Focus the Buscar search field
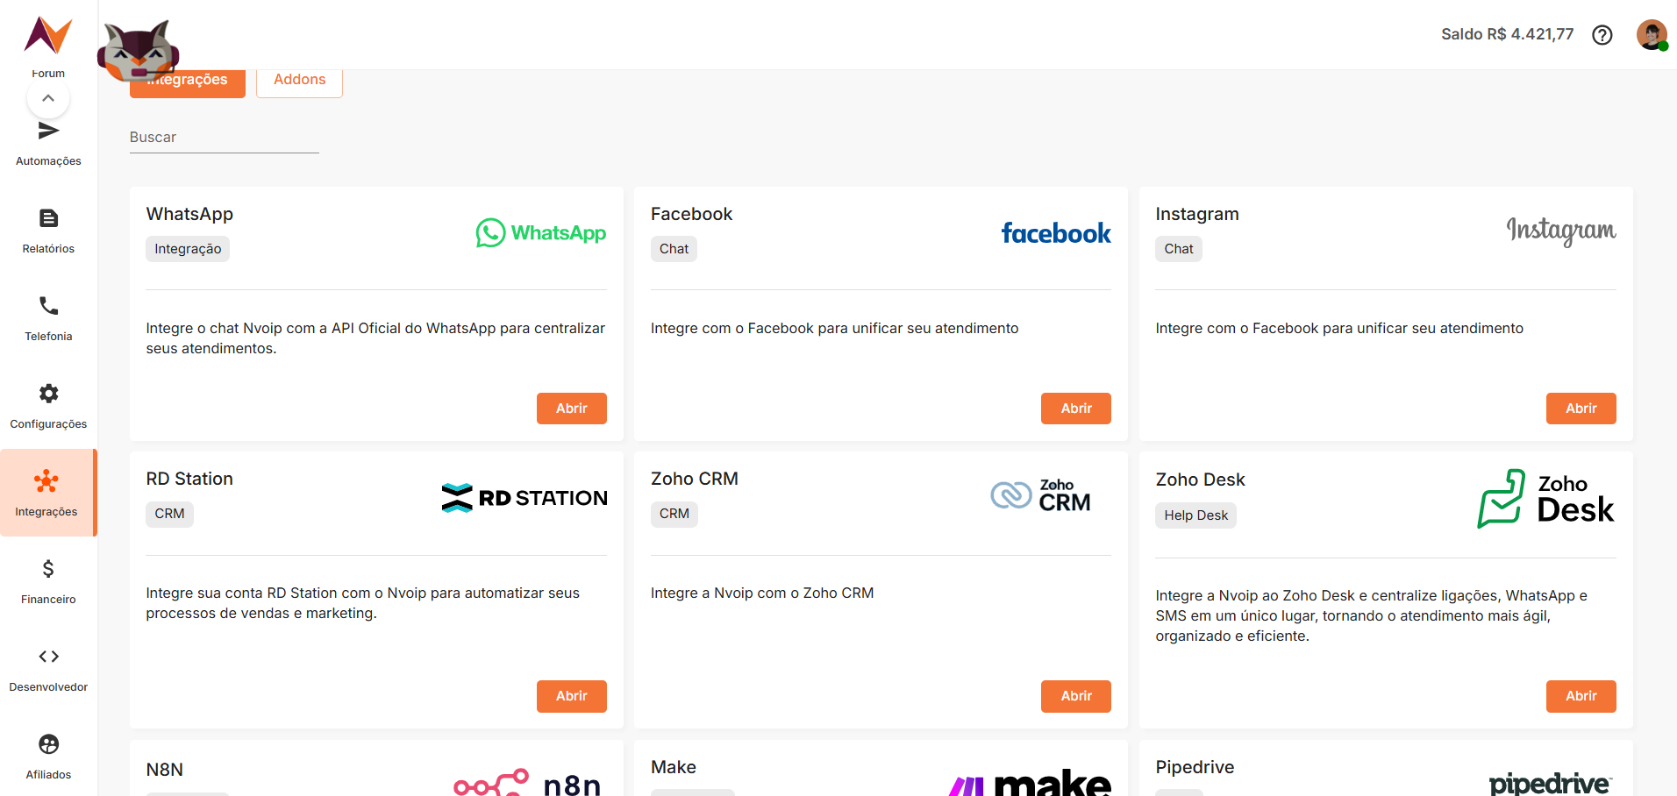 224,138
